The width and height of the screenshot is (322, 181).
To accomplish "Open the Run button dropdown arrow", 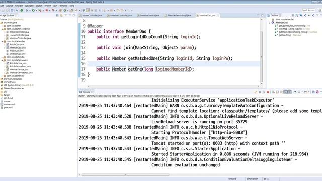I will (36, 10).
